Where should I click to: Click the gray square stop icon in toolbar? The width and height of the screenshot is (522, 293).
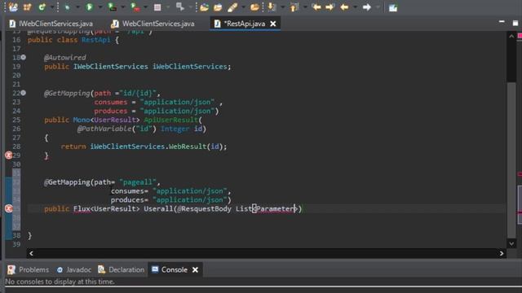click(157, 7)
